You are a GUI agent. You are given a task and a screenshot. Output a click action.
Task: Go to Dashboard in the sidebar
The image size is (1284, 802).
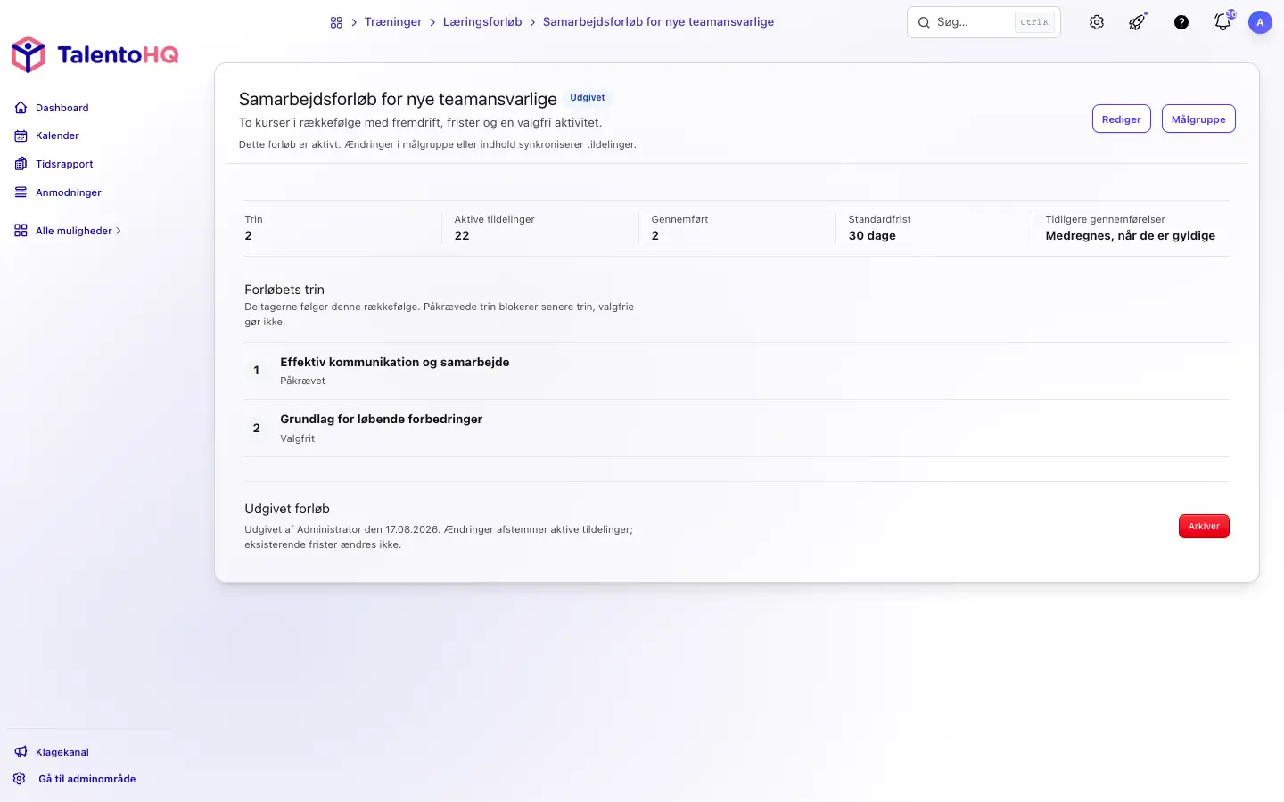point(52,108)
